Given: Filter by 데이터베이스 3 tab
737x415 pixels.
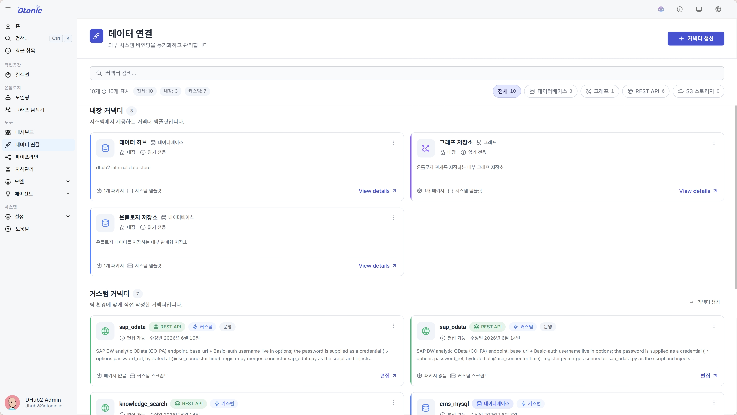Looking at the screenshot, I should tap(550, 91).
